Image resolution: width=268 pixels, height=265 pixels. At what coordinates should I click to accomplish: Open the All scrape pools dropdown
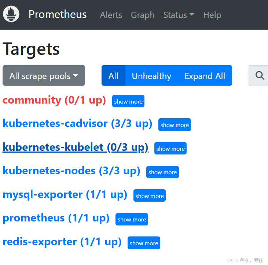click(x=44, y=75)
